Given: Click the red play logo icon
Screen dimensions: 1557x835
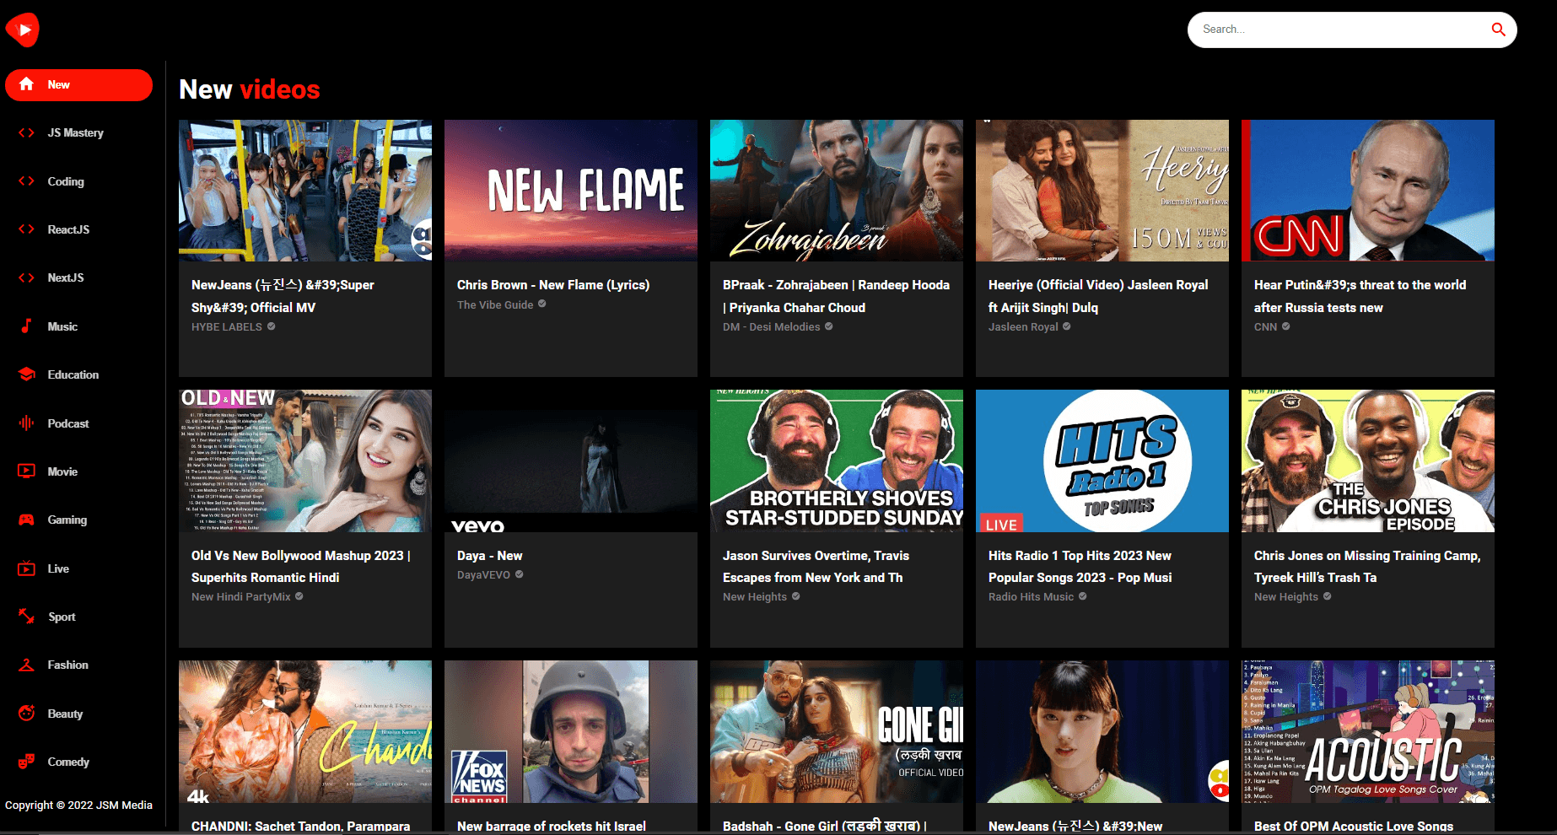Looking at the screenshot, I should tap(23, 30).
